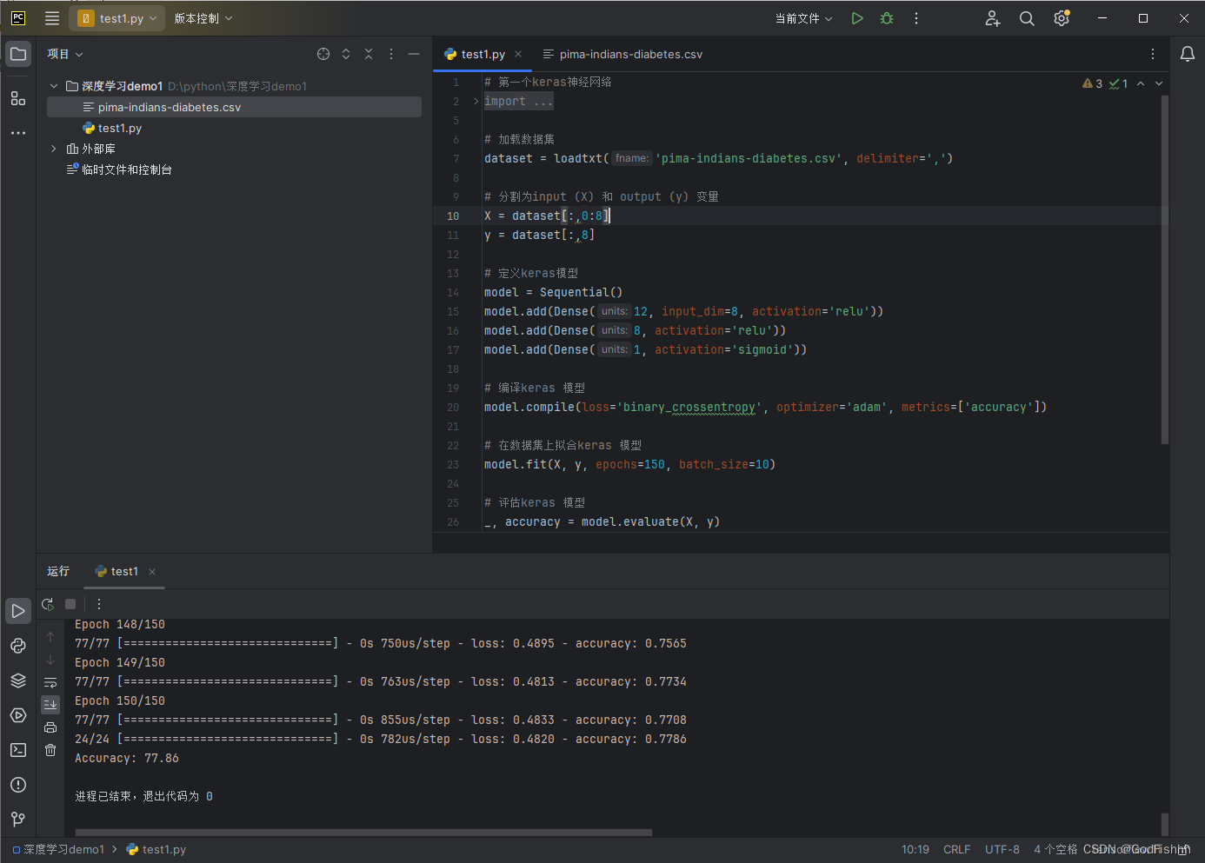Viewport: 1205px width, 863px height.
Task: Open Code With Me add-user icon
Action: (993, 18)
